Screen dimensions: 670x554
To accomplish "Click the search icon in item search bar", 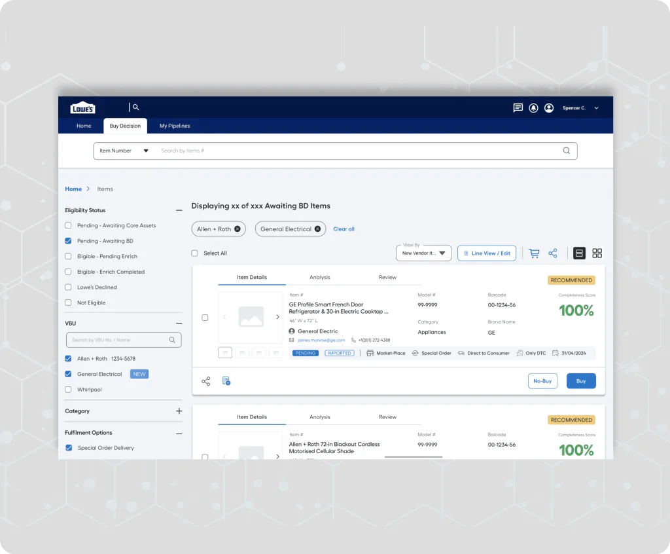I will coord(566,151).
